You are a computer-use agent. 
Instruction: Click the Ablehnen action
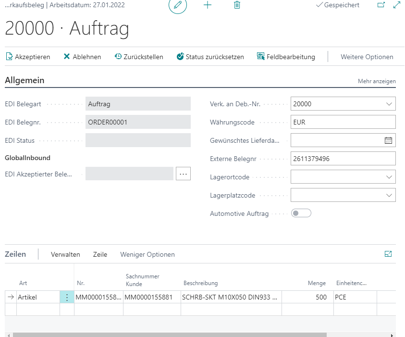click(x=82, y=57)
